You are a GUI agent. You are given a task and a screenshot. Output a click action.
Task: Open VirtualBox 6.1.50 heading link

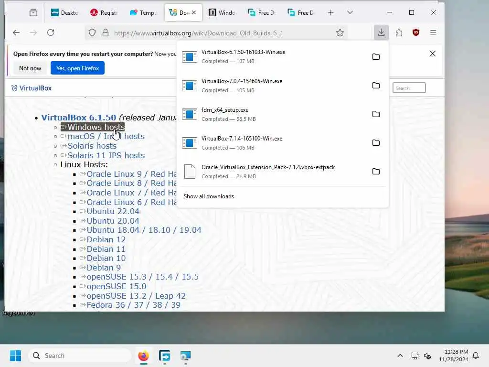click(x=79, y=118)
